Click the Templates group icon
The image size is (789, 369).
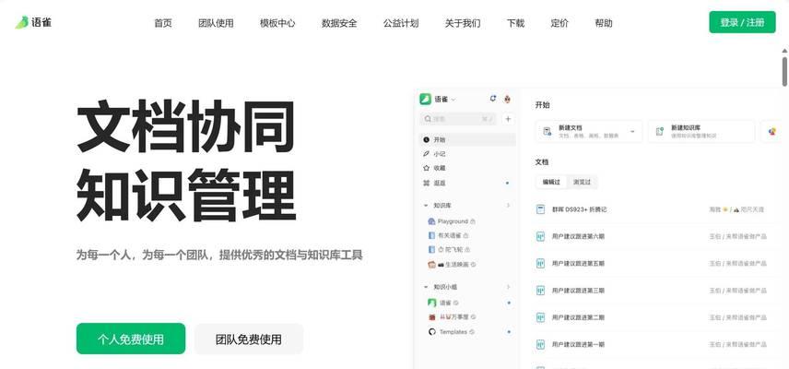431,332
